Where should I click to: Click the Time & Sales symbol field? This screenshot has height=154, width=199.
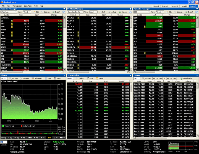(71, 78)
